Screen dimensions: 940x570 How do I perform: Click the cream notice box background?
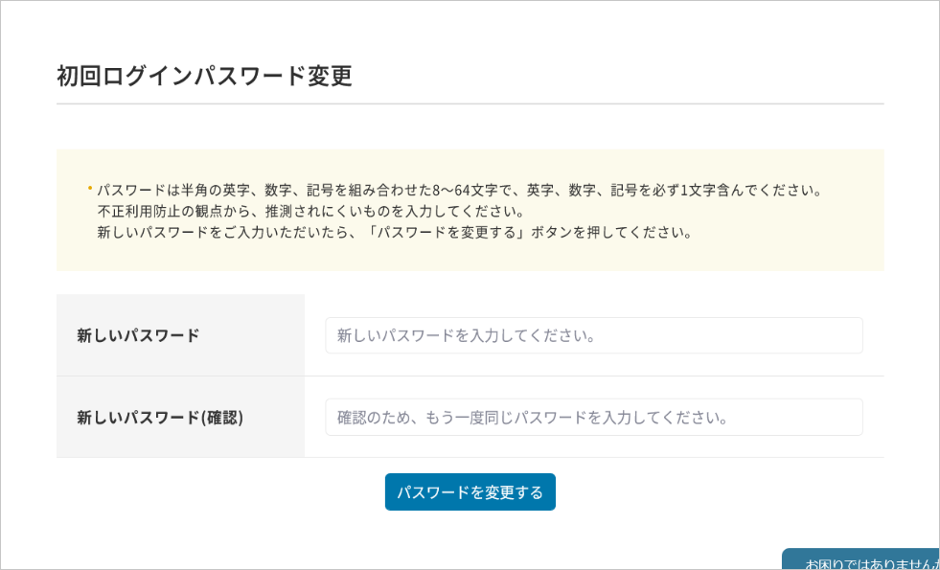pyautogui.click(x=843, y=254)
